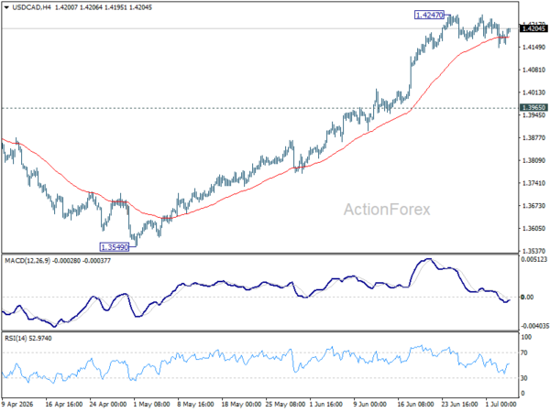Viewport: 550px width, 412px height.
Task: Click the MACD zero level 0.00 label
Action: [527, 297]
